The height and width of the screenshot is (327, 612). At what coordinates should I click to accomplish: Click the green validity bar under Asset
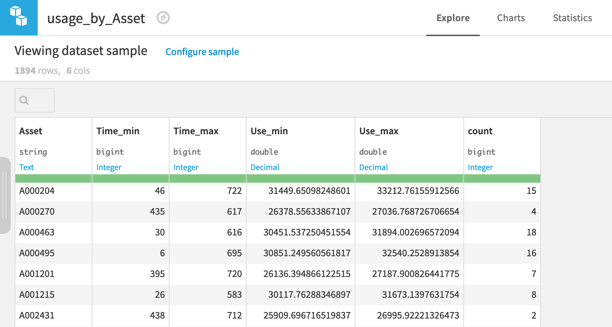point(54,179)
